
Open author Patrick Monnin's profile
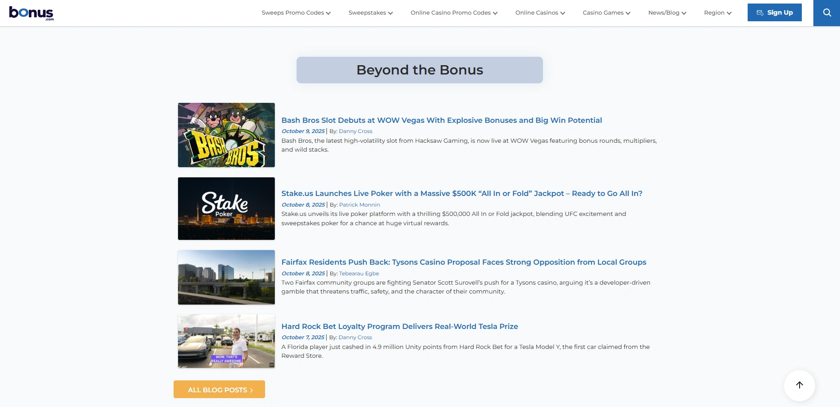click(x=360, y=205)
